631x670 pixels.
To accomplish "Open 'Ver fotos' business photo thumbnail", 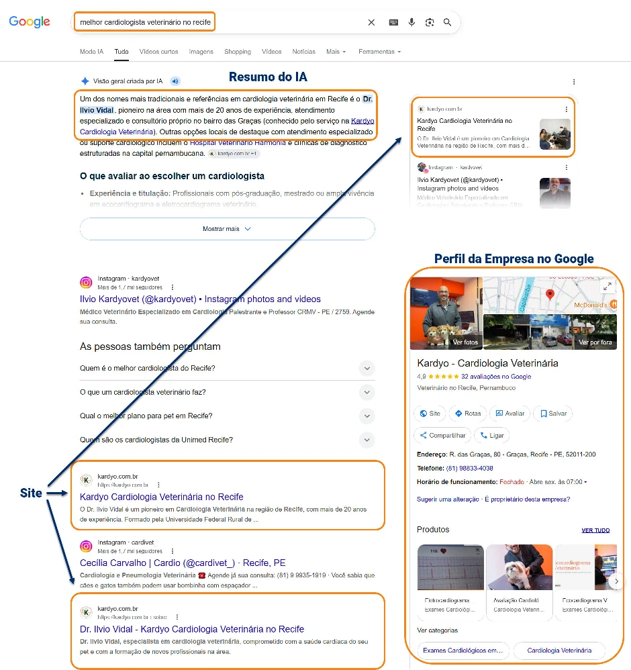I will pos(446,314).
